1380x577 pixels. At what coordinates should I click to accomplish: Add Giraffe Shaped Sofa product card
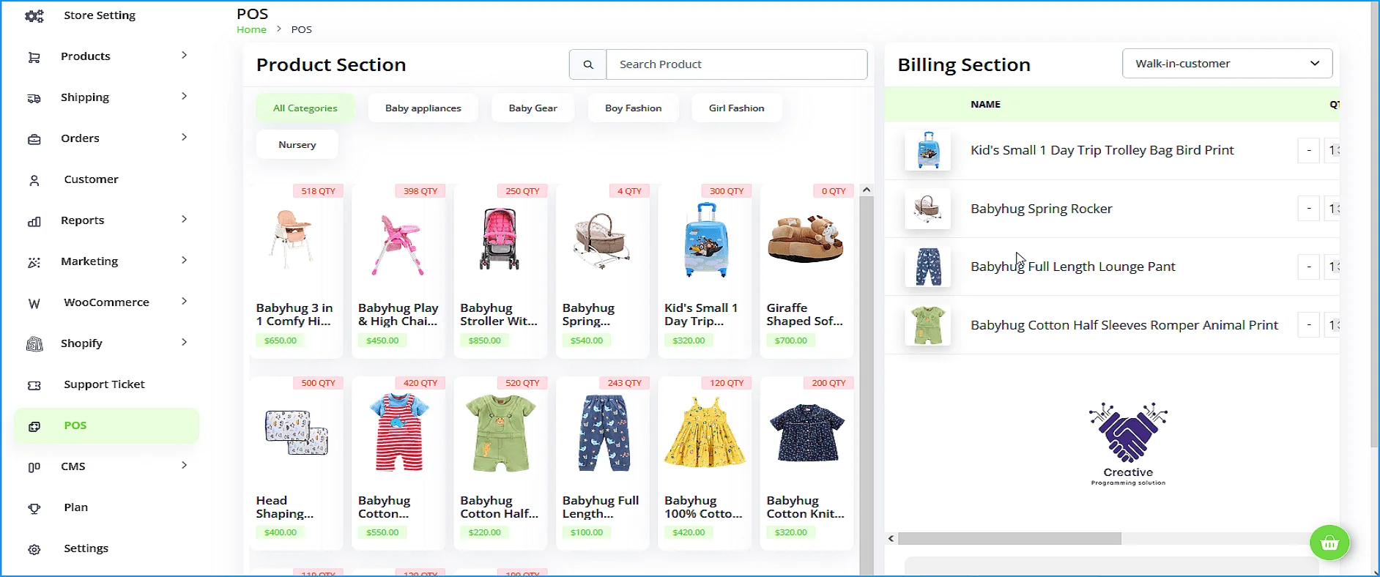(x=806, y=271)
